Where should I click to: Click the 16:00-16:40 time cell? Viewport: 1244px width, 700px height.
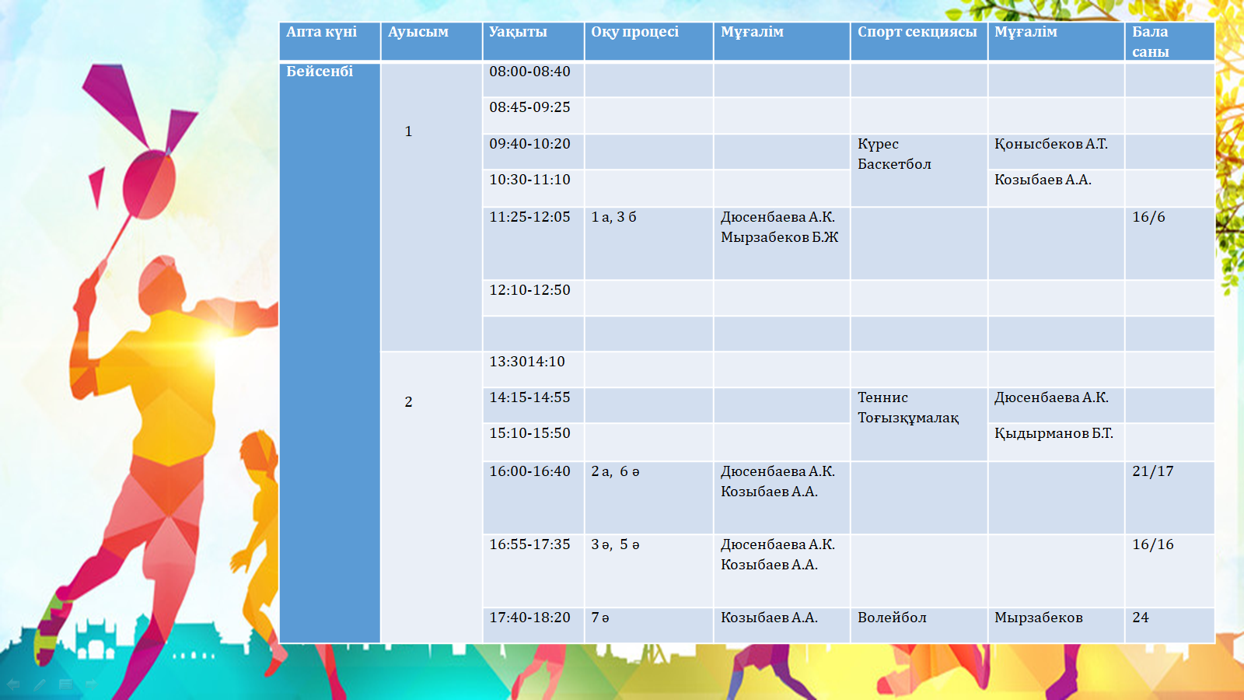[533, 498]
